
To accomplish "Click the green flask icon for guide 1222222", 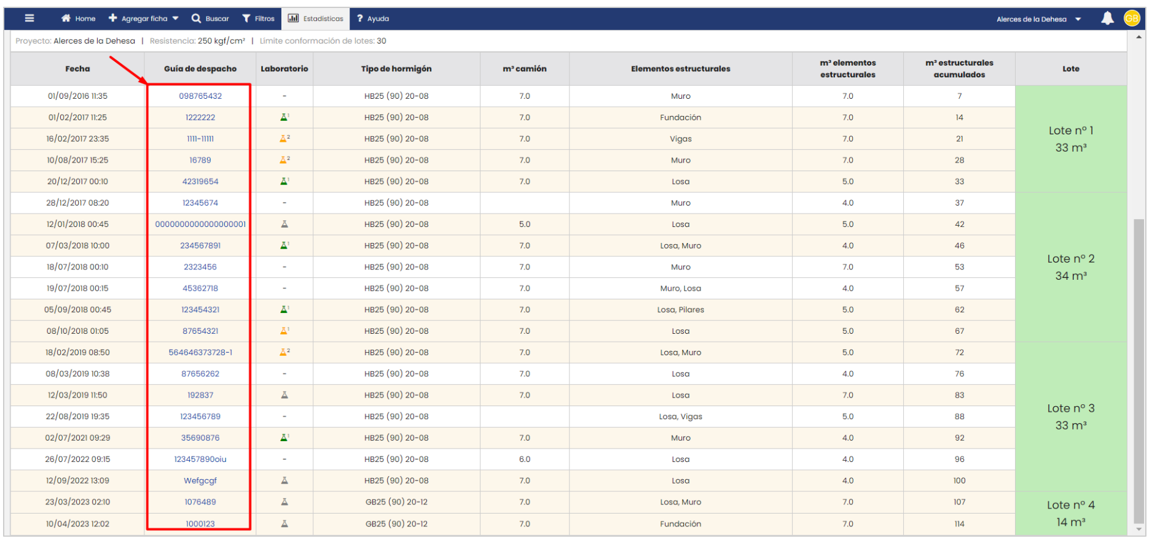I will point(284,117).
